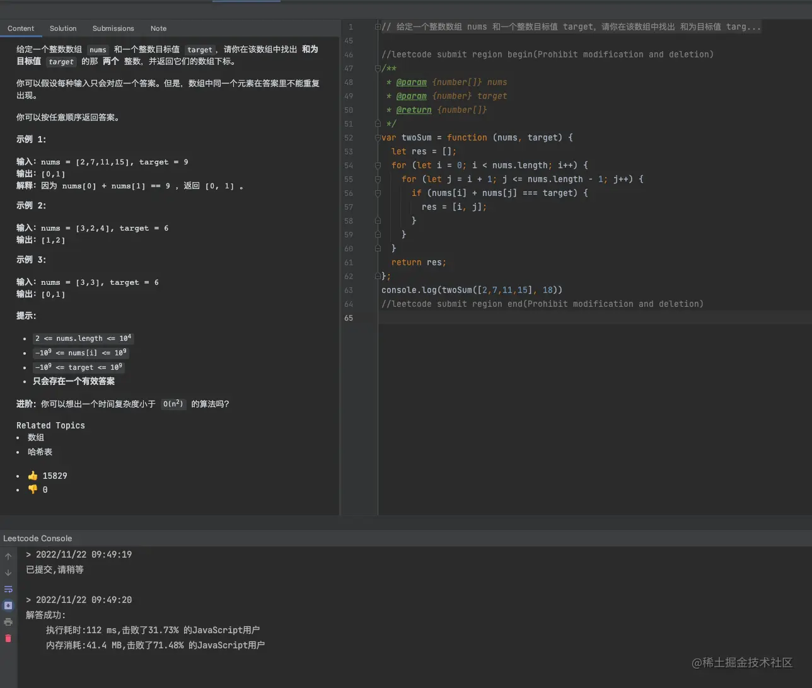This screenshot has width=812, height=688.
Task: Click timestamp '2022/11/22 09:49:20' in console
Action: click(84, 600)
